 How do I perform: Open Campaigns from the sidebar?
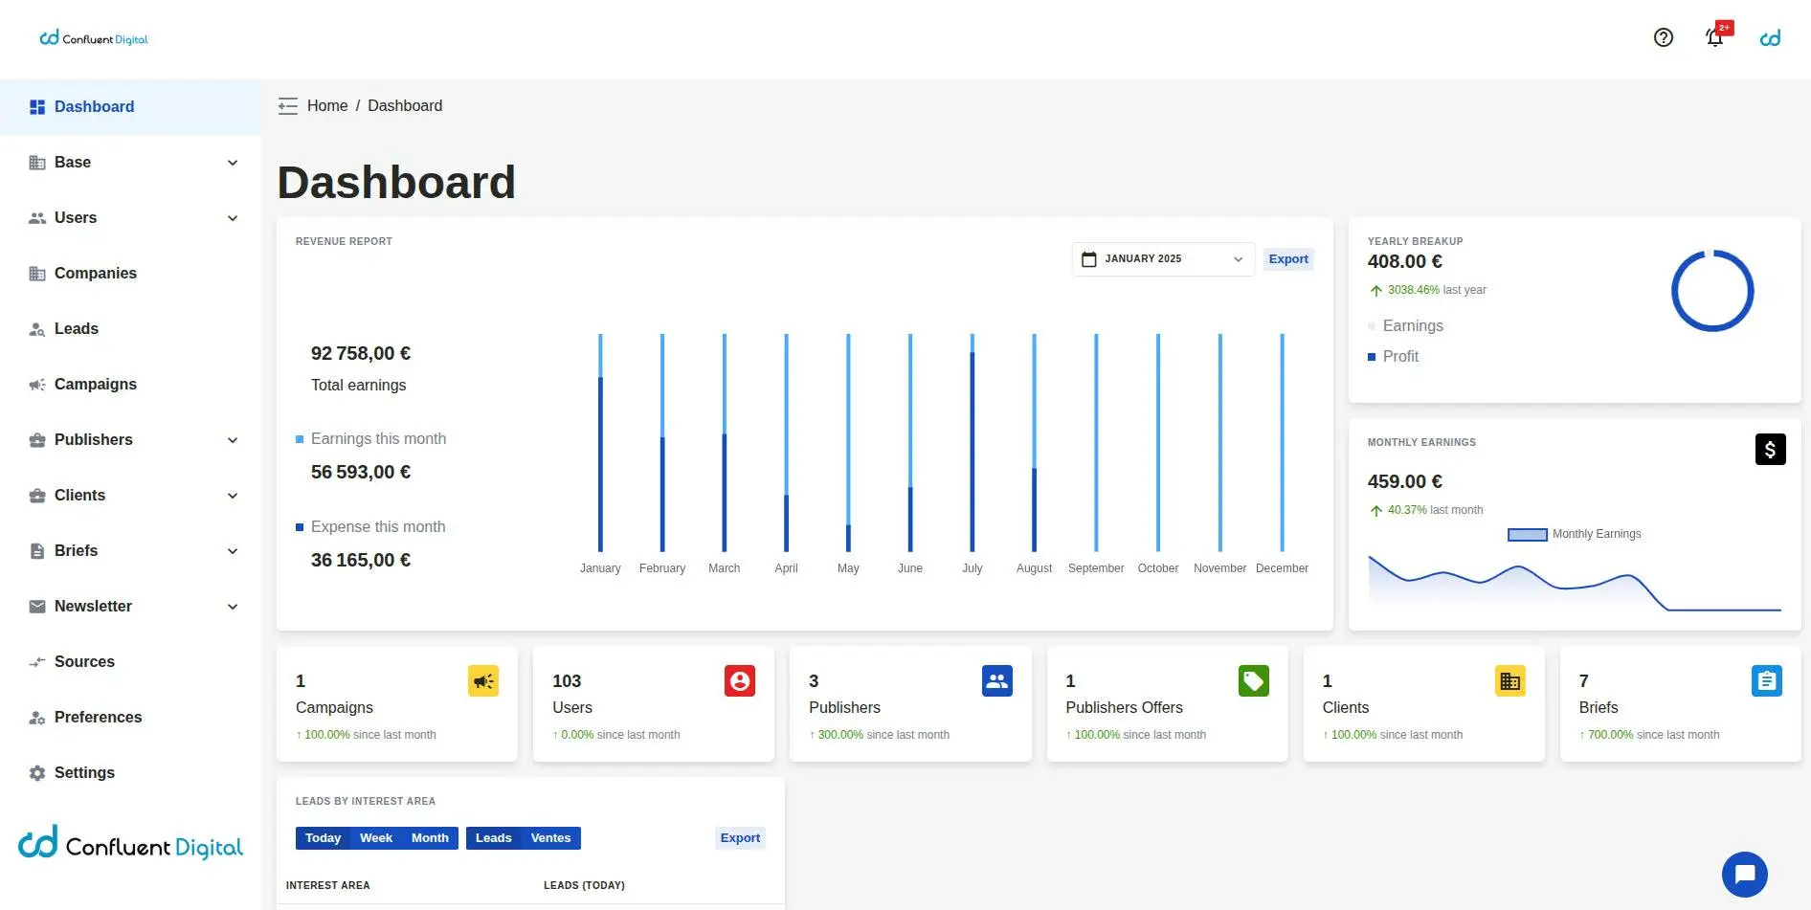(x=95, y=385)
